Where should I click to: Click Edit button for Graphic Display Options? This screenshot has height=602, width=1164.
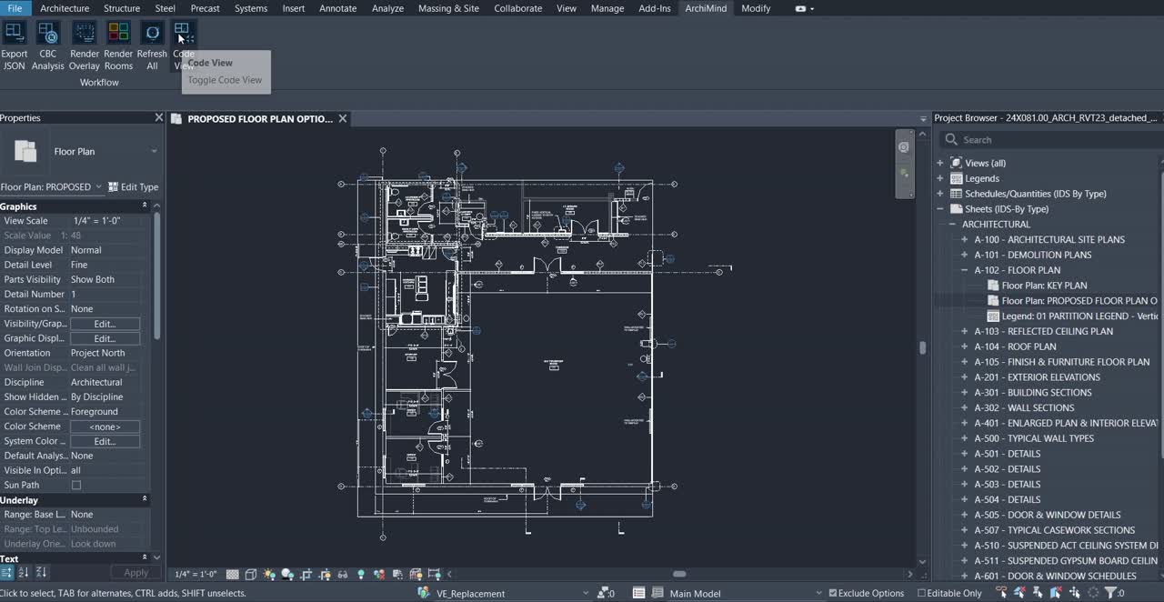(105, 338)
